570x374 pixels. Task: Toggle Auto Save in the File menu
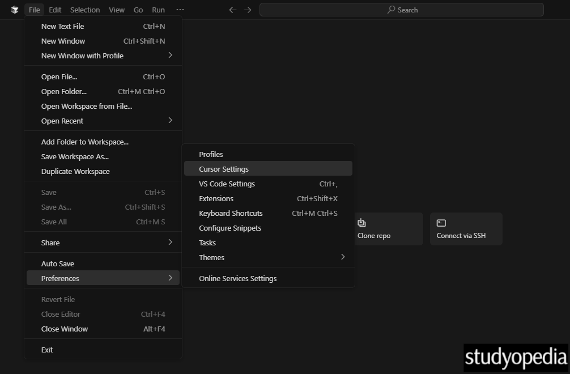[x=57, y=263]
